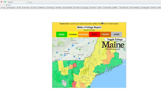Reload the page with the refresh icon
The image size is (161, 101).
(x=7, y=5)
